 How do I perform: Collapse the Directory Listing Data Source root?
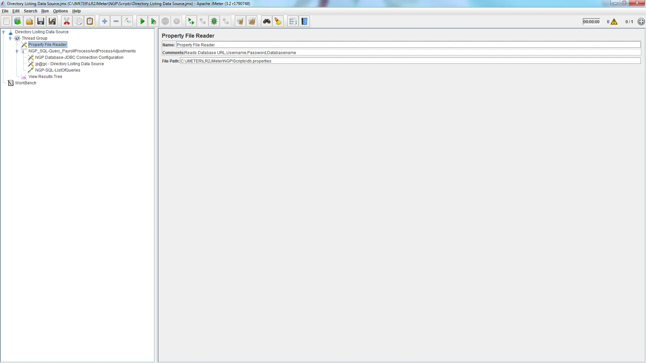coord(4,32)
